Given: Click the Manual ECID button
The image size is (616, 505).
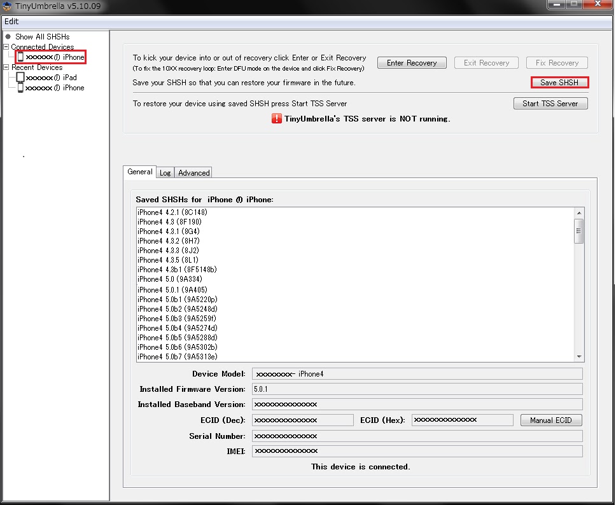Looking at the screenshot, I should coord(550,420).
